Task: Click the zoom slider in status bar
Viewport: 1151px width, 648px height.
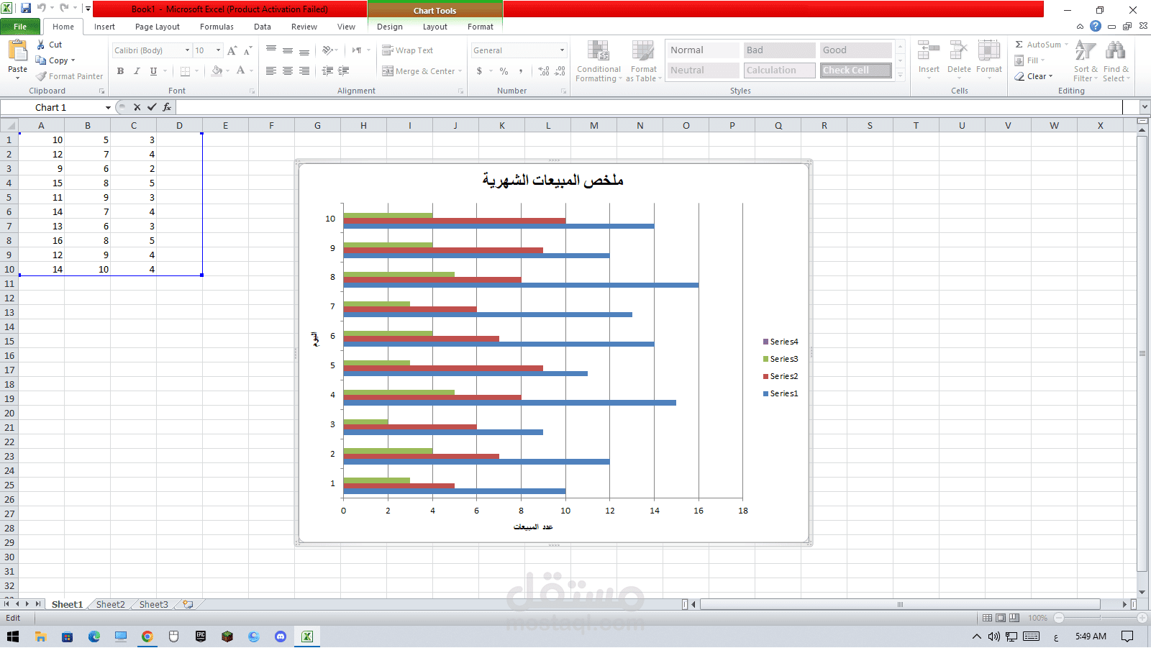Action: click(1101, 618)
